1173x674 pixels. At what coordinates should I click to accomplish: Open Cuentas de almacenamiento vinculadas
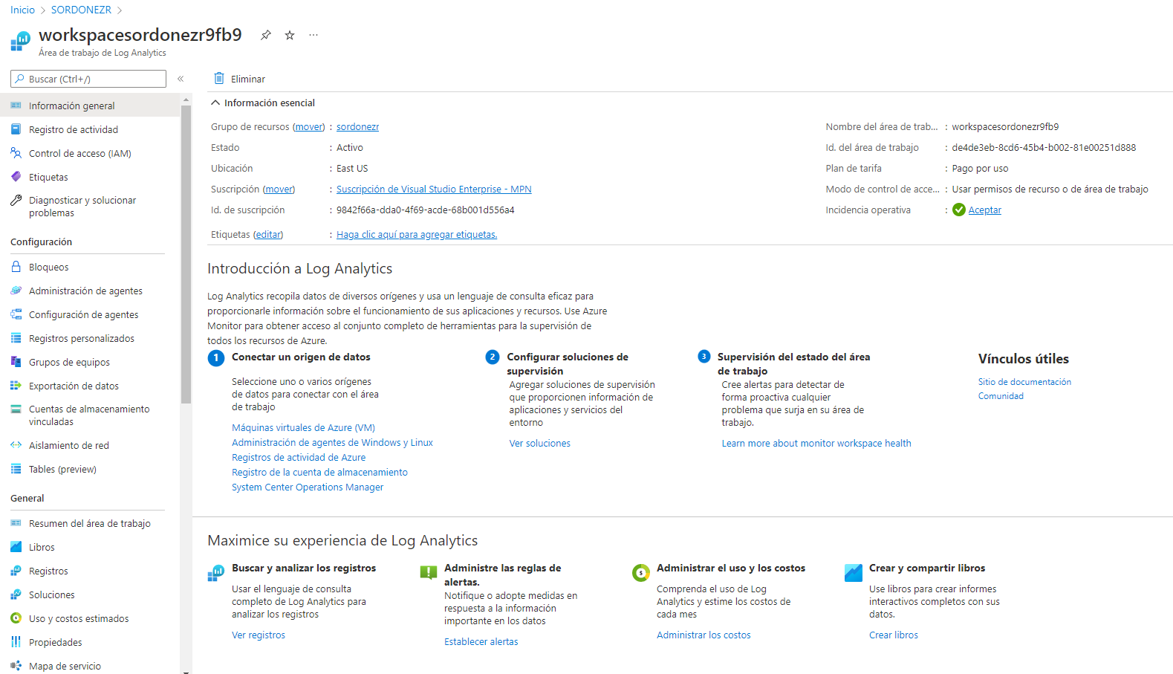(90, 415)
